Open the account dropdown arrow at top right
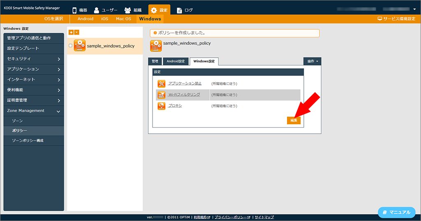Viewport: 421px width, 221px height. pyautogui.click(x=414, y=9)
